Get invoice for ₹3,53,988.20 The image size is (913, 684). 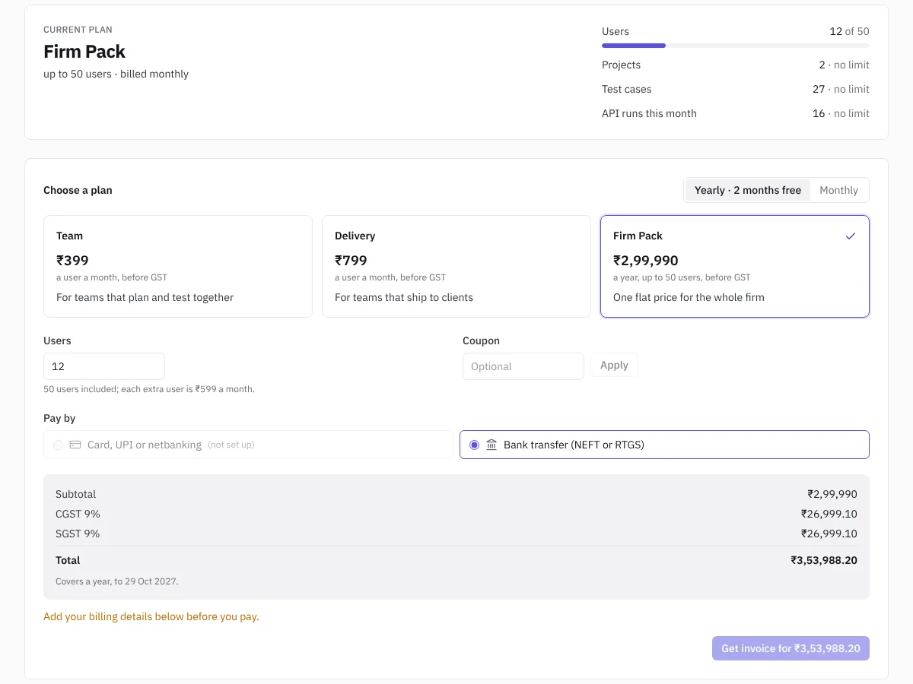[791, 648]
